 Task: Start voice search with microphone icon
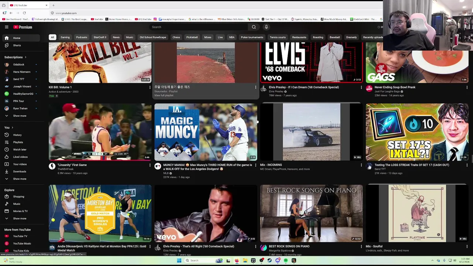click(x=266, y=27)
